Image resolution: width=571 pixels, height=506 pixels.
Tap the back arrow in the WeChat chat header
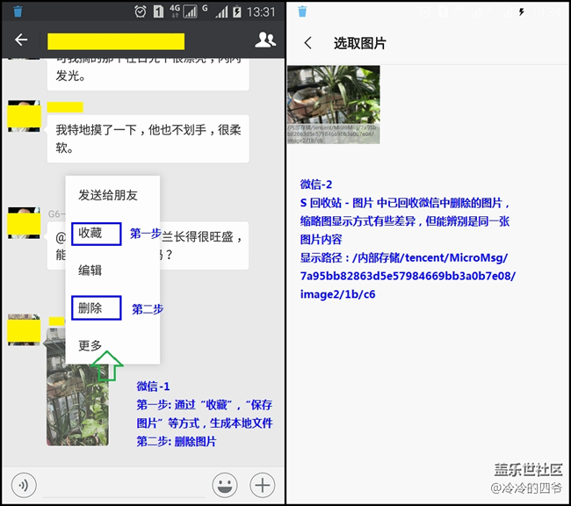coord(21,40)
